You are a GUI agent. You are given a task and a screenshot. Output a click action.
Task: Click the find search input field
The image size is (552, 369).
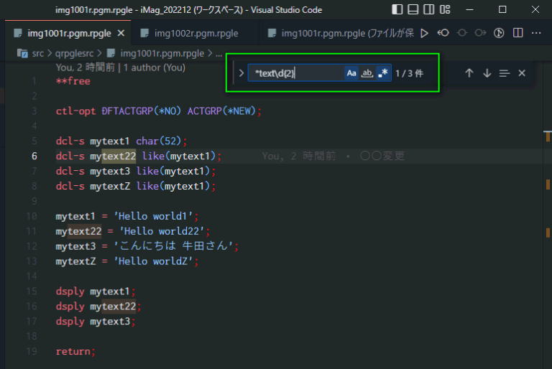(295, 73)
